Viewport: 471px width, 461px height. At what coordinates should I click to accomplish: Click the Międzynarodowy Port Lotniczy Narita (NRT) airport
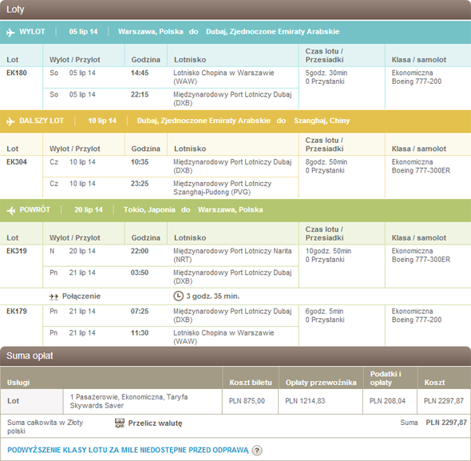click(x=232, y=255)
